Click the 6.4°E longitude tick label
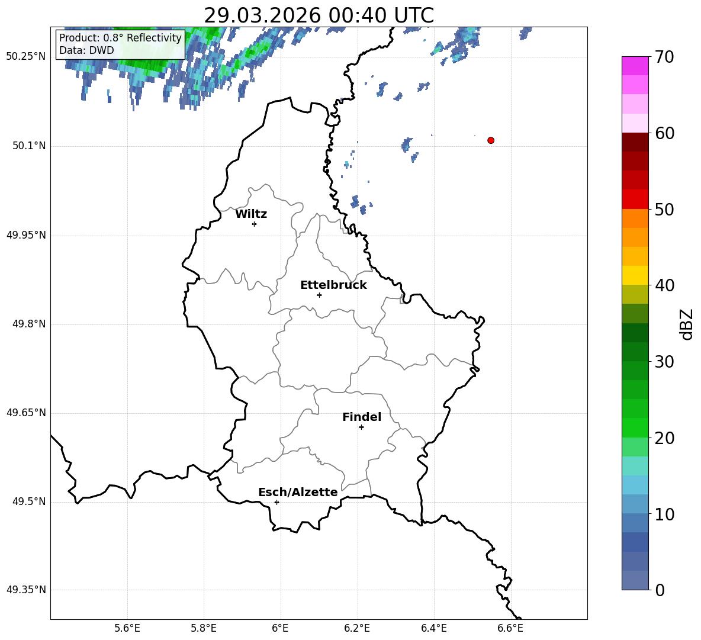This screenshot has width=701, height=640. [433, 628]
